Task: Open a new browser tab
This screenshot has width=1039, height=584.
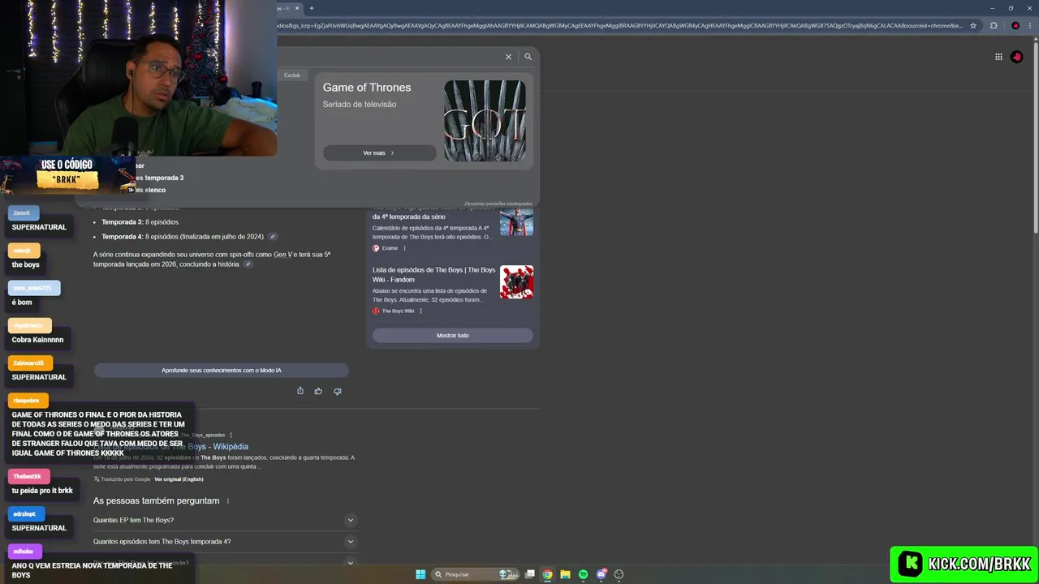Action: click(x=311, y=8)
